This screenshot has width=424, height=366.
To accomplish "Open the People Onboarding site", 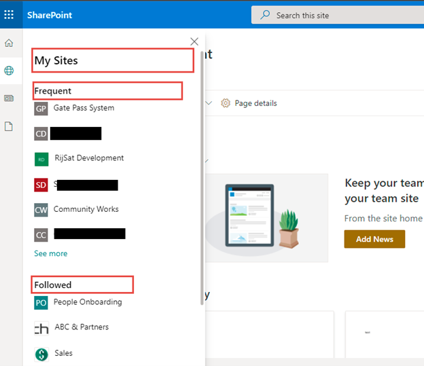I will (x=88, y=302).
